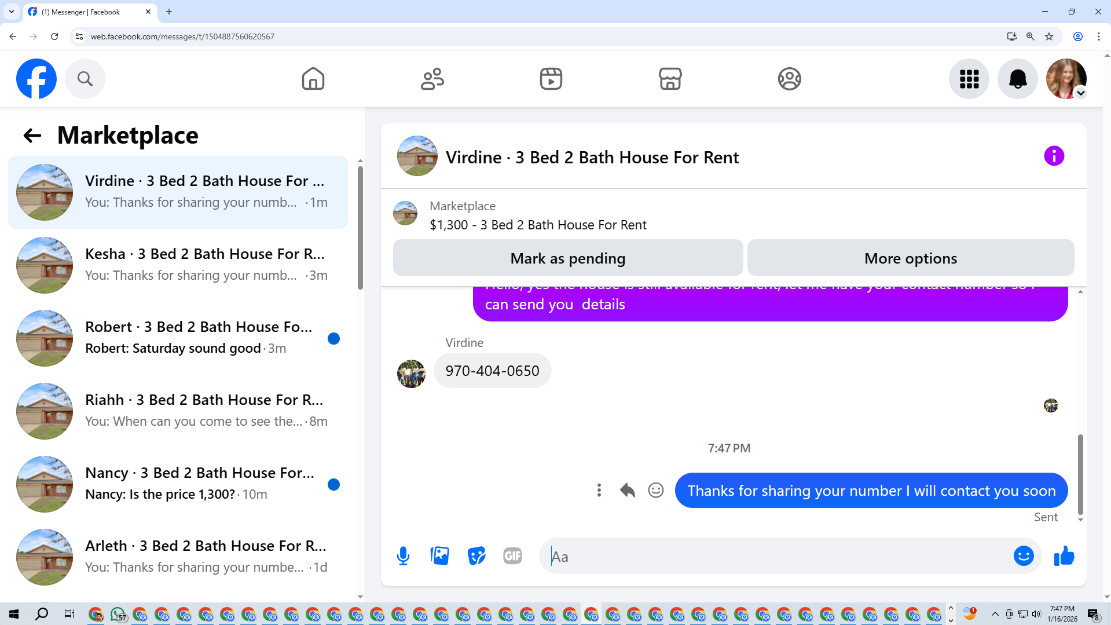
Task: Open Chrome profile button
Action: (x=1078, y=36)
